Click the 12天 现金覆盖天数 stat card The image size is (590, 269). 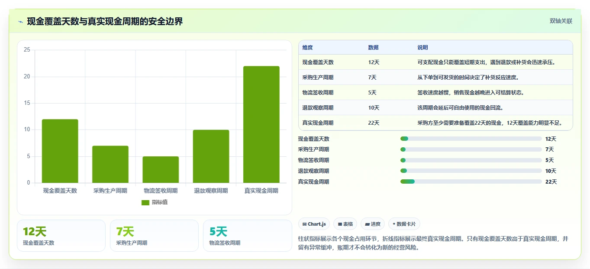(61, 236)
